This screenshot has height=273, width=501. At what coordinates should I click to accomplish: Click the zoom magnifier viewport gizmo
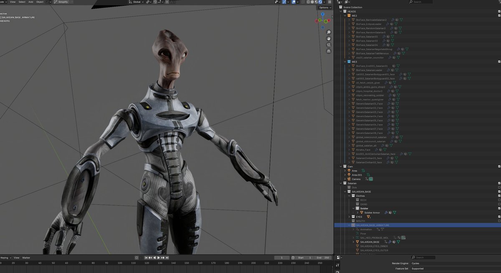[x=329, y=32]
